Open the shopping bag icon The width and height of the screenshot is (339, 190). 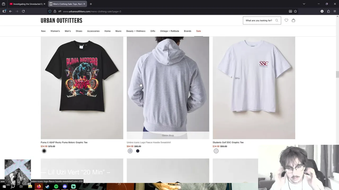coord(293,20)
